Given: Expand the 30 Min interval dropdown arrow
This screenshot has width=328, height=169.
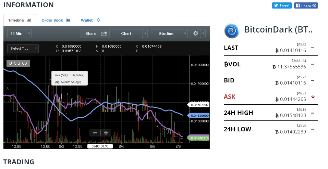Looking at the screenshot, I should [x=29, y=34].
